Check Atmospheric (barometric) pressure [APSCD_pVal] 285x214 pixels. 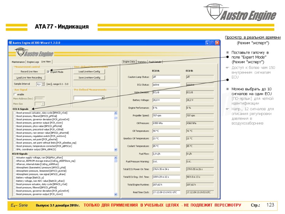coord(14,168)
